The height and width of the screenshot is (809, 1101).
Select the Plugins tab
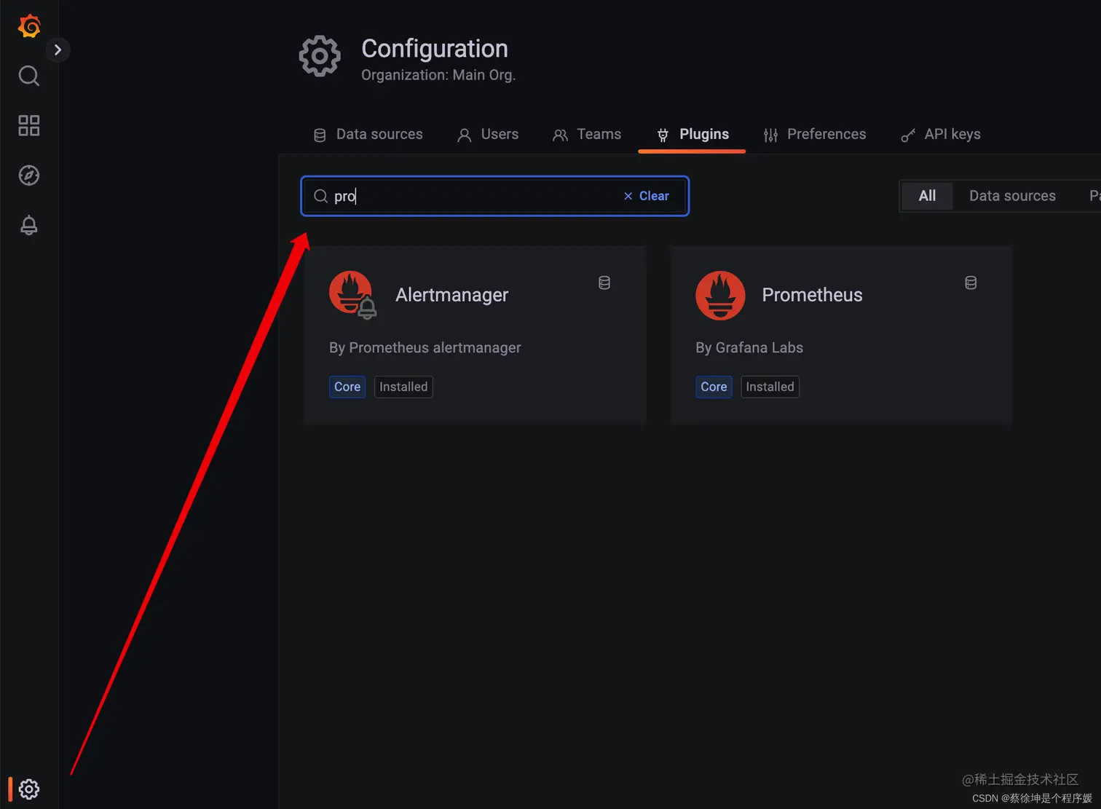click(692, 135)
